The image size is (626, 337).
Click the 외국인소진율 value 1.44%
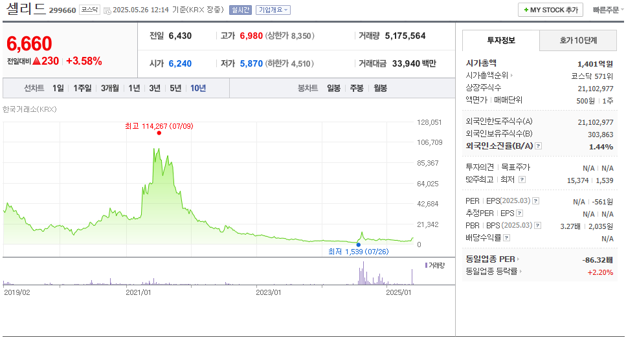tap(601, 147)
